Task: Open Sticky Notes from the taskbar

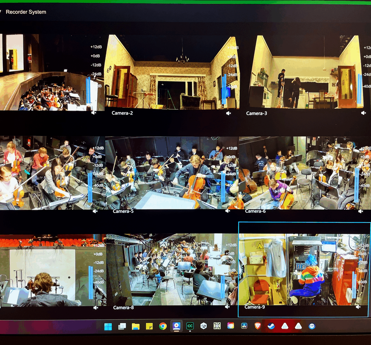Action: pyautogui.click(x=149, y=326)
